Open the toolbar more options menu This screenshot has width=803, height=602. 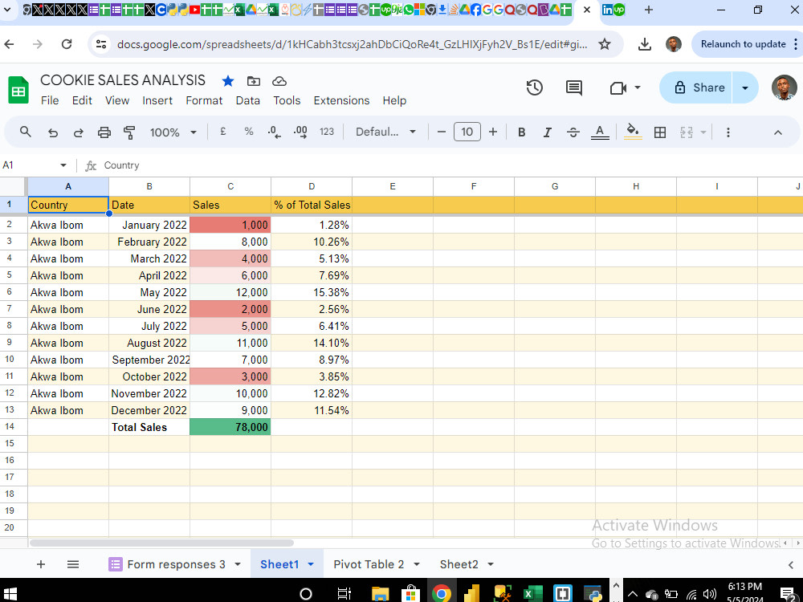point(728,132)
